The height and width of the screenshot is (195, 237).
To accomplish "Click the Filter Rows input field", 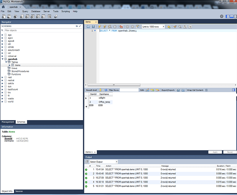I will coord(129,90).
